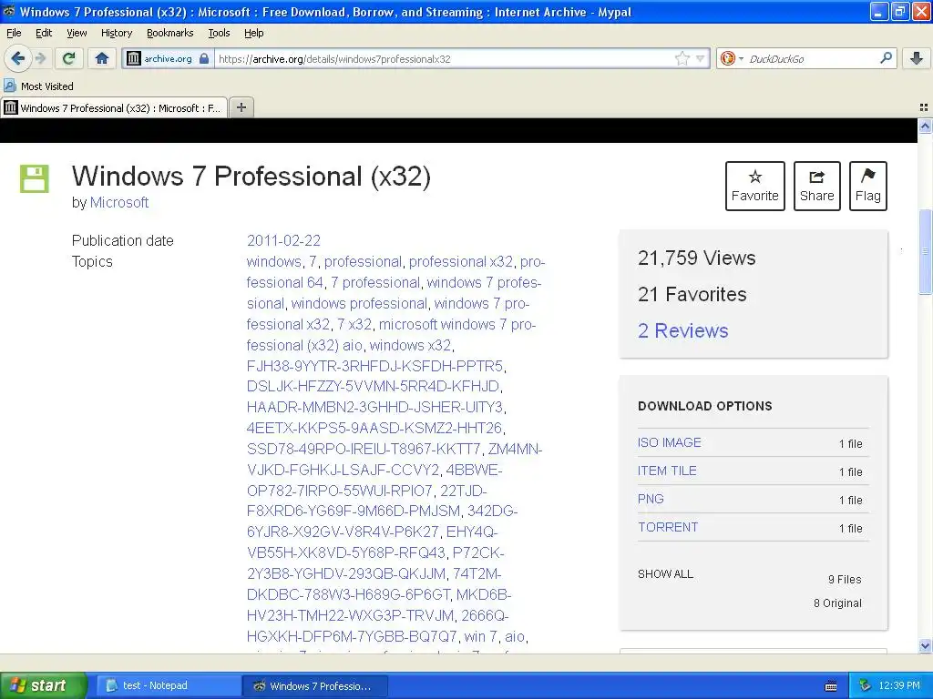Click the page scrollbar up arrow

[x=925, y=126]
